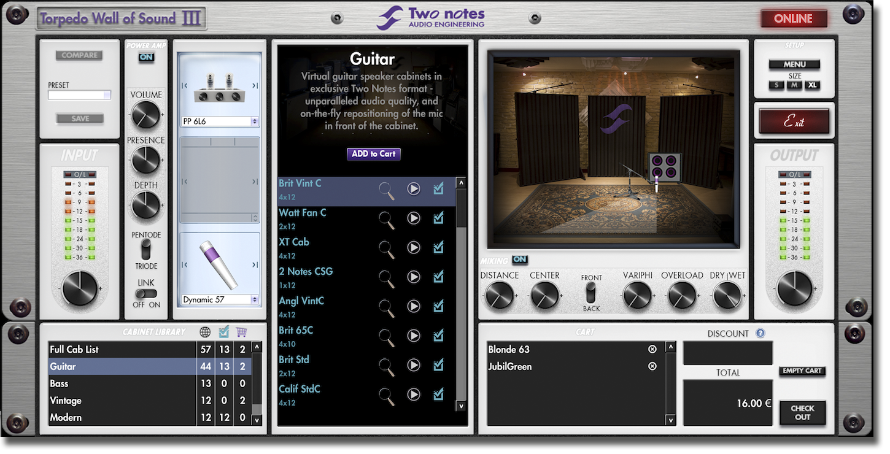The width and height of the screenshot is (890, 454).
Task: Click the shopping cart icon in Cabinet Library
Action: click(x=241, y=332)
